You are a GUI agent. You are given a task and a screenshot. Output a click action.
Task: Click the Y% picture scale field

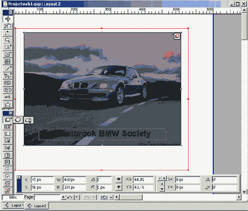(x=143, y=187)
